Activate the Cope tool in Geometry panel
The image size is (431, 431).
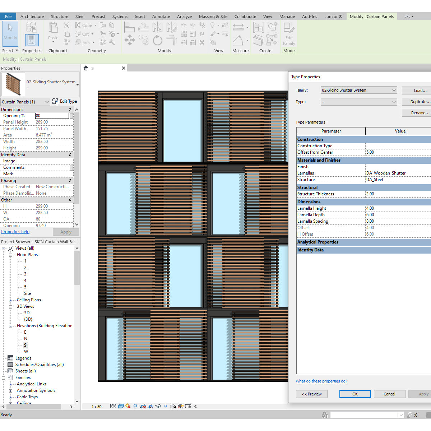click(x=85, y=25)
